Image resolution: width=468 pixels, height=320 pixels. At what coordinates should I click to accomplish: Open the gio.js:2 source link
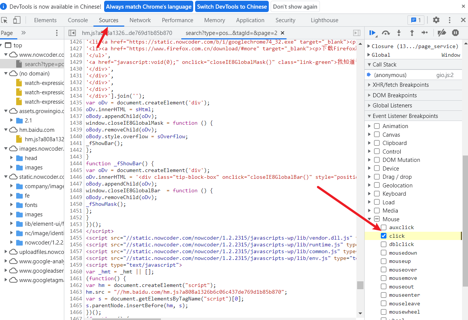pos(445,75)
